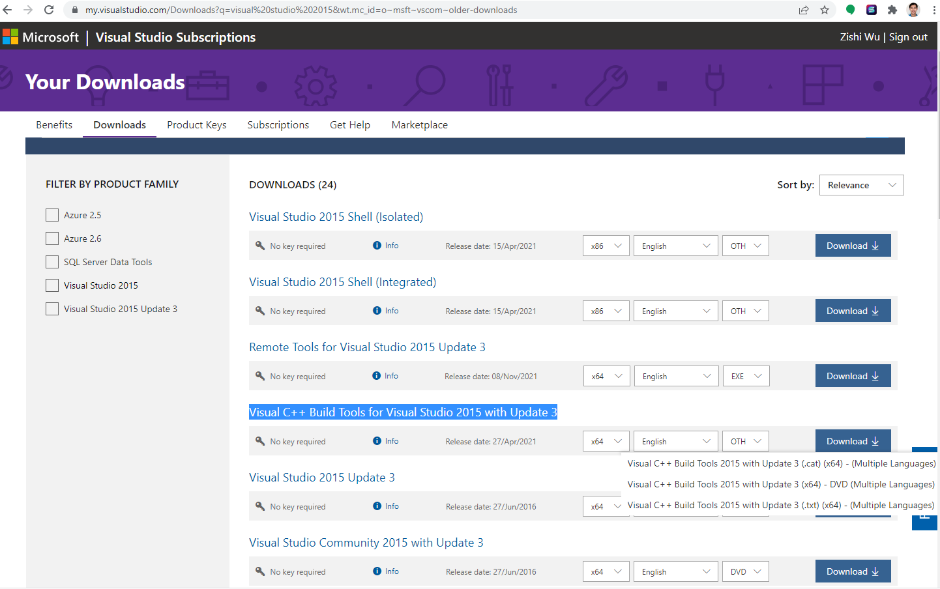Check the Visual Studio 2015 filter
This screenshot has height=589, width=940.
(x=52, y=285)
